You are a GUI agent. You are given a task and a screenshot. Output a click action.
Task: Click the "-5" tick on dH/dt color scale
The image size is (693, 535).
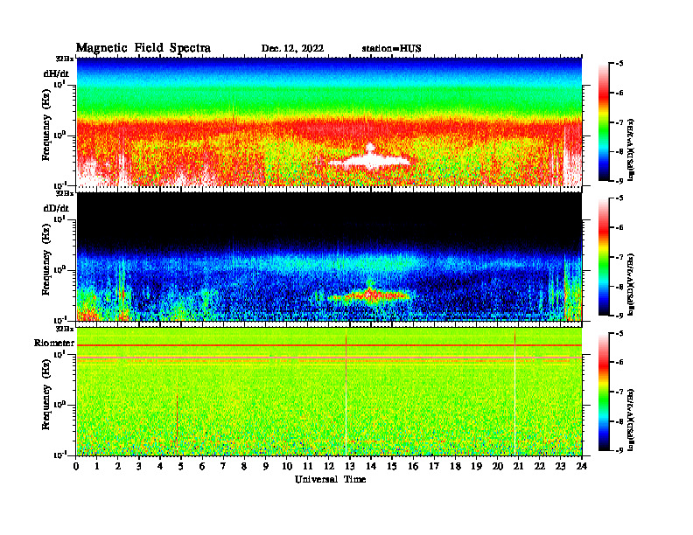point(619,64)
